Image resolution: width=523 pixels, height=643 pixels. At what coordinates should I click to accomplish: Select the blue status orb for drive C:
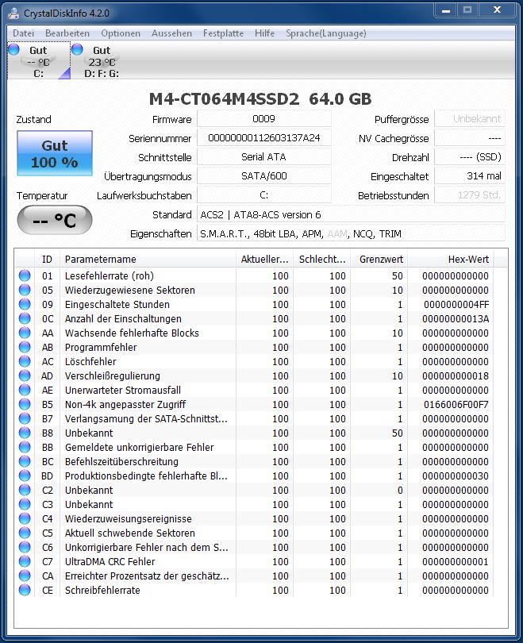click(x=14, y=49)
